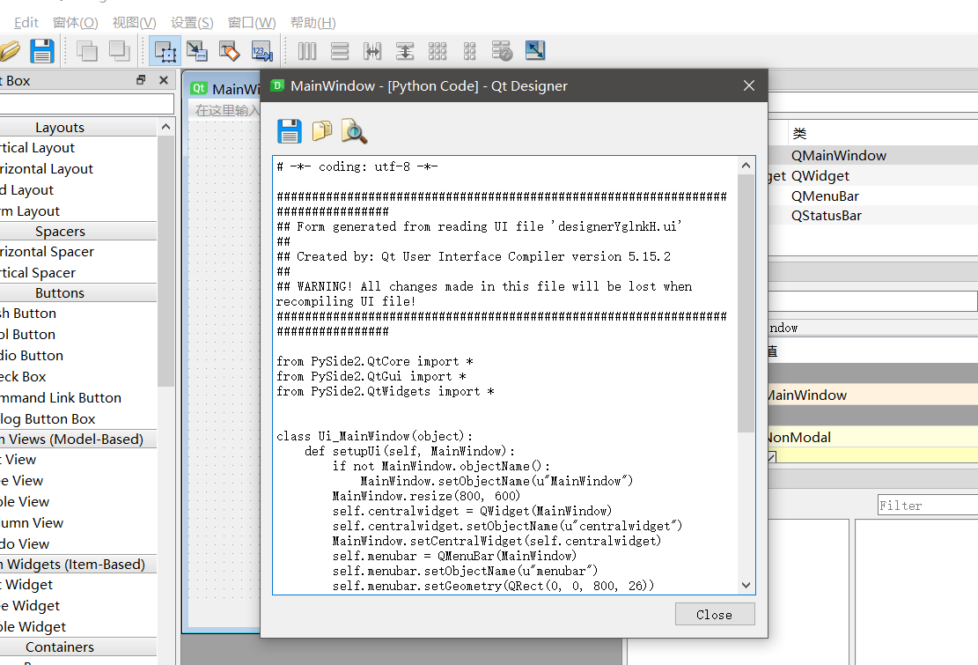978x665 pixels.
Task: Apply Lay Out in a Grid
Action: [438, 51]
